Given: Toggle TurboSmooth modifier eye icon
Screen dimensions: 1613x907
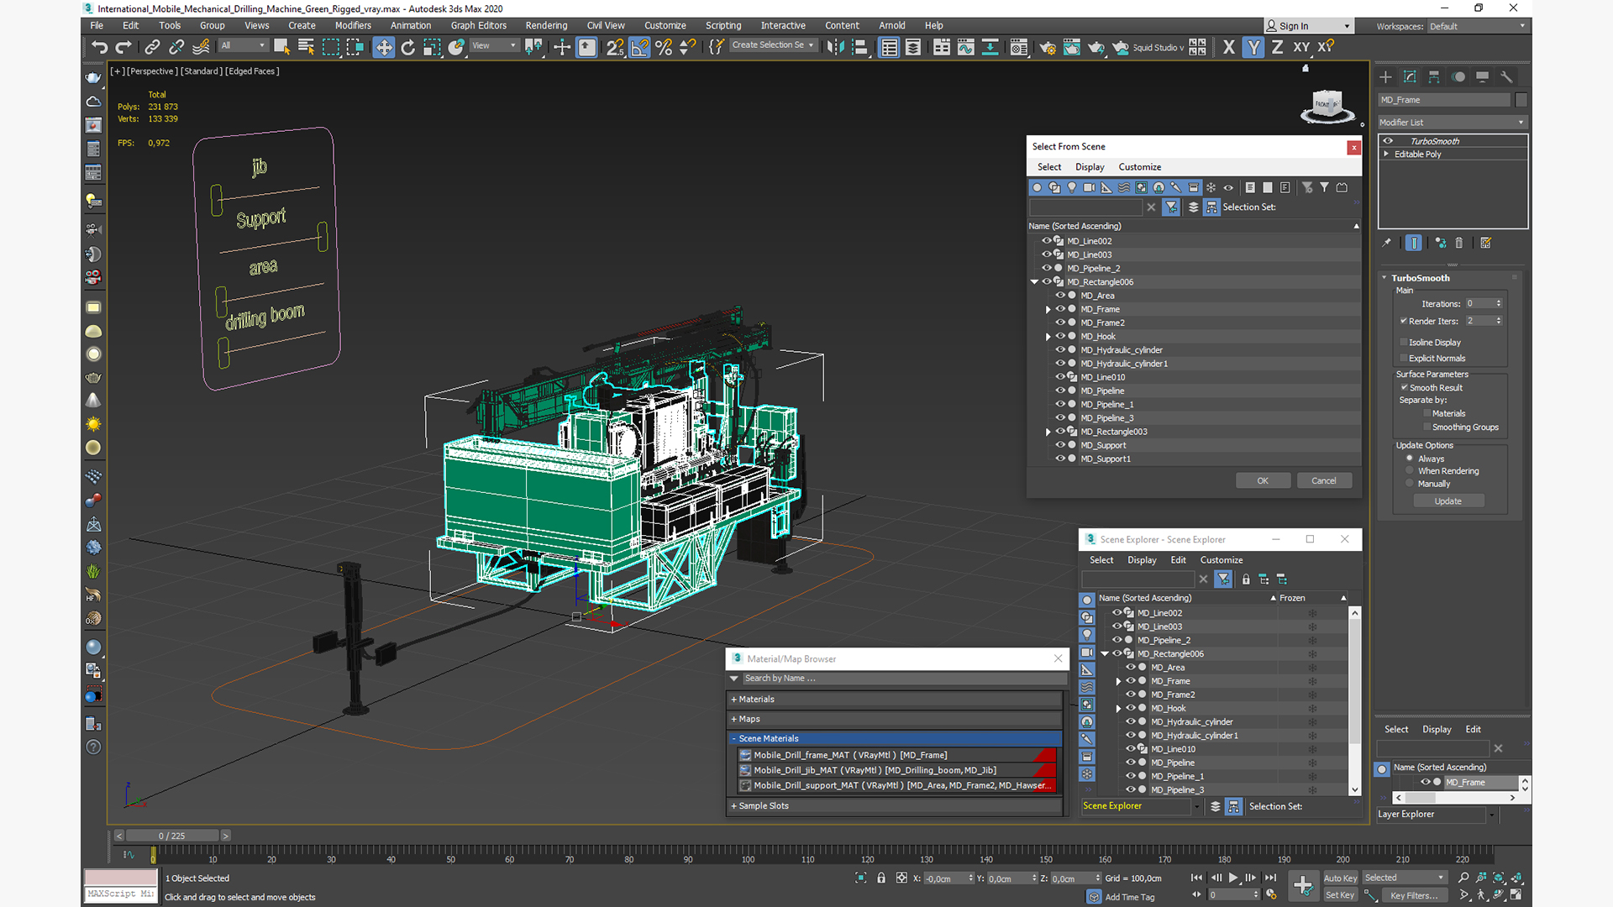Looking at the screenshot, I should coord(1388,141).
